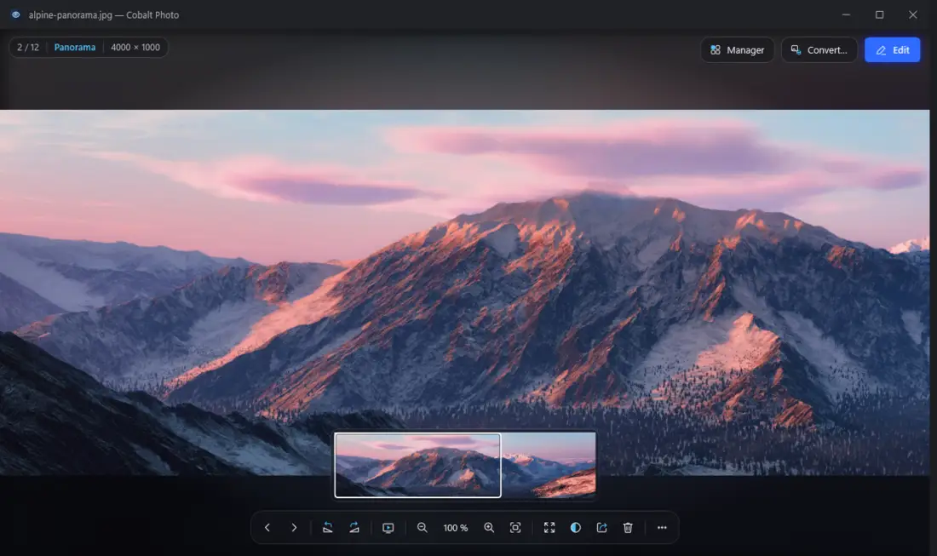Go to the previous image
The image size is (937, 556).
coord(267,527)
